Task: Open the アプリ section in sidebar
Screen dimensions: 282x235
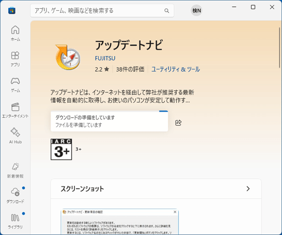Action: coord(15,59)
